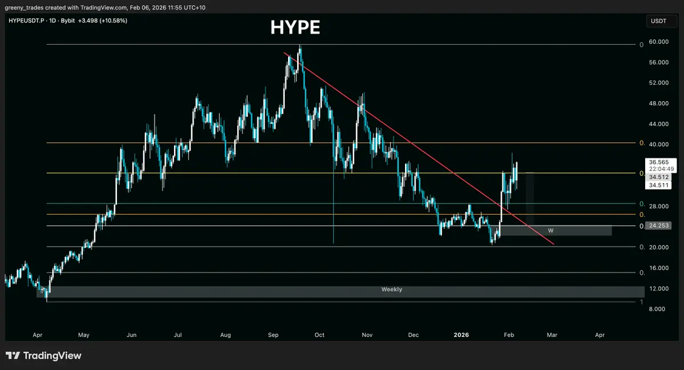This screenshot has height=370, width=684.
Task: Click 16.000 on the price axis
Action: pyautogui.click(x=659, y=268)
